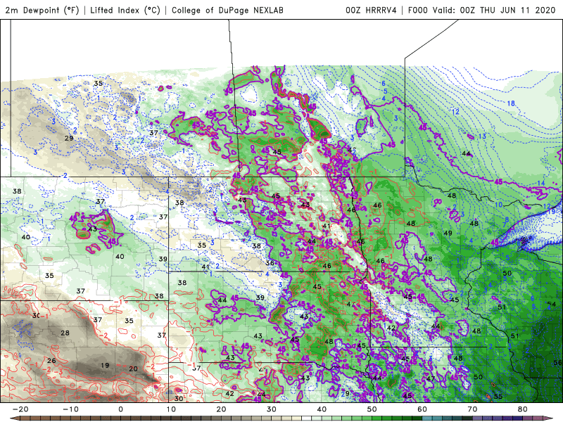Viewport: 563px width, 422px height.
Task: Select the "0" label on the color scale
Action: [120, 409]
